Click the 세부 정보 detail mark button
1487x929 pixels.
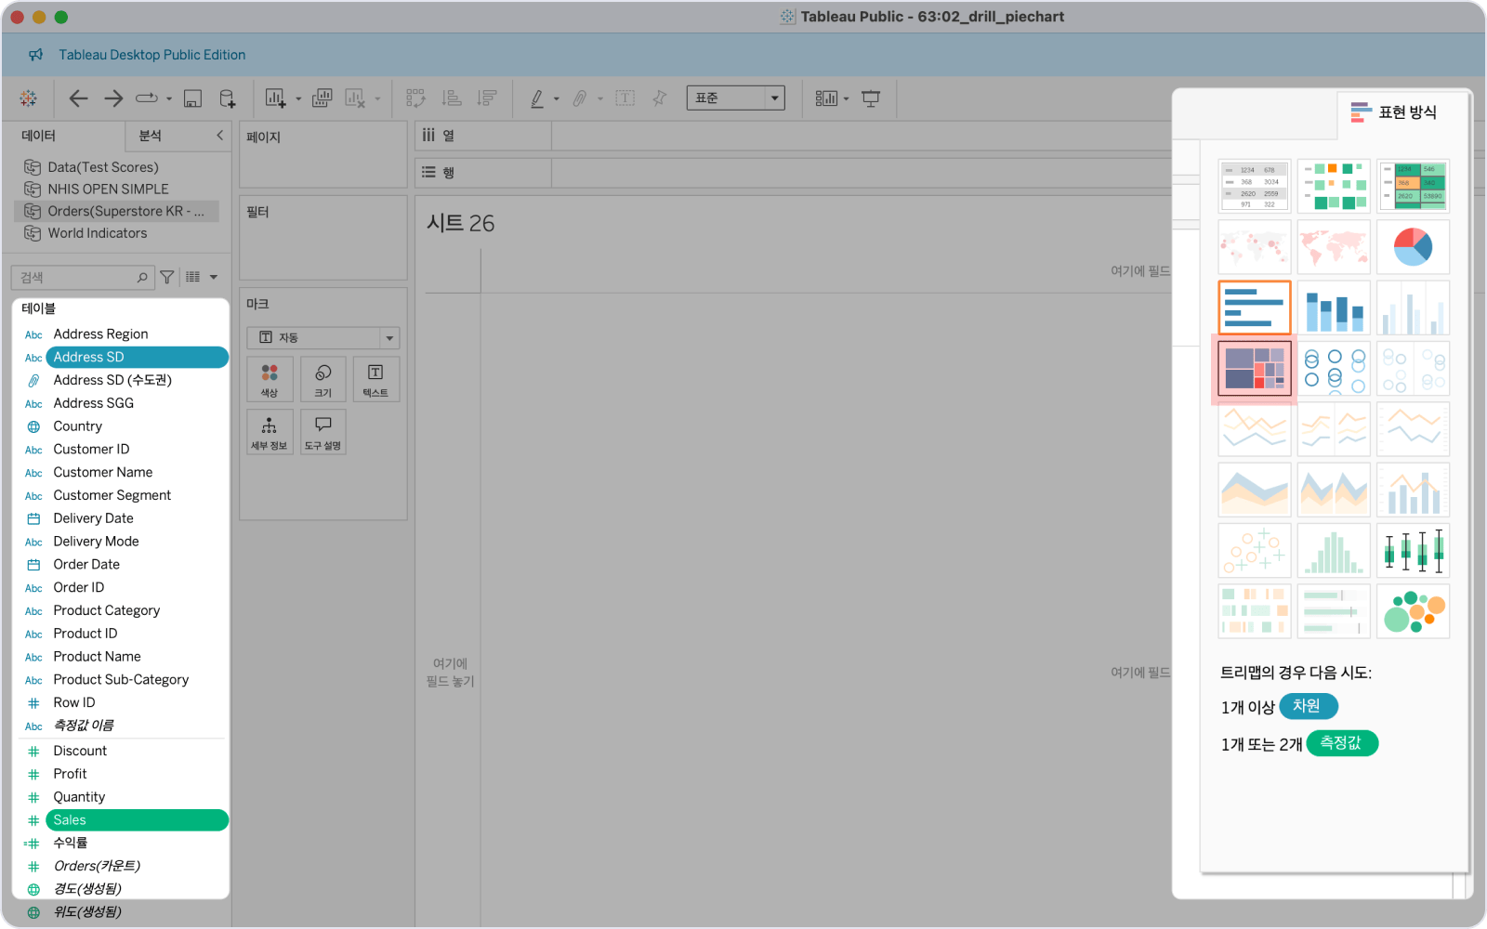click(x=270, y=432)
